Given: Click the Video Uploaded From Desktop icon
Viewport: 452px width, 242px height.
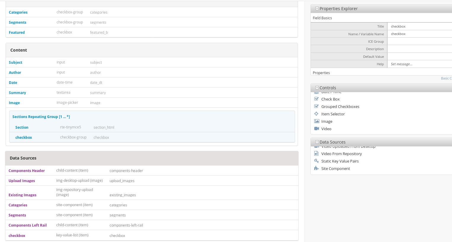Looking at the screenshot, I should coord(316,146).
